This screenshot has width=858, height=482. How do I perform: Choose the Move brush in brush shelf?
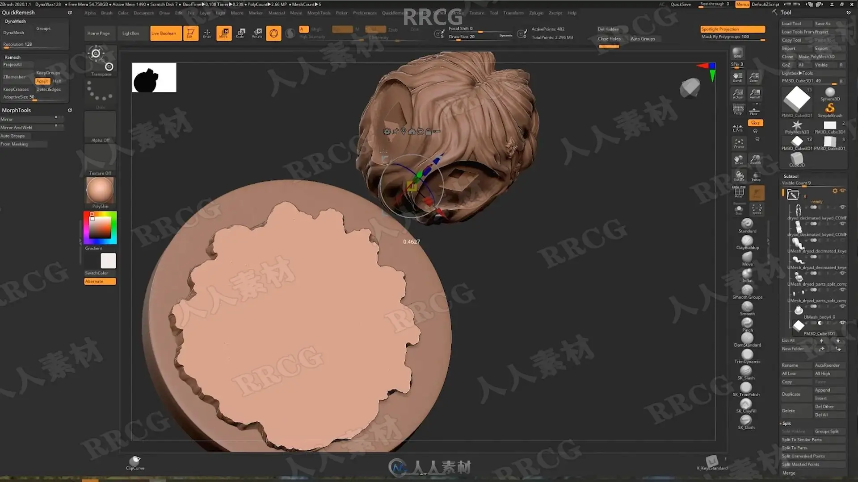click(747, 258)
